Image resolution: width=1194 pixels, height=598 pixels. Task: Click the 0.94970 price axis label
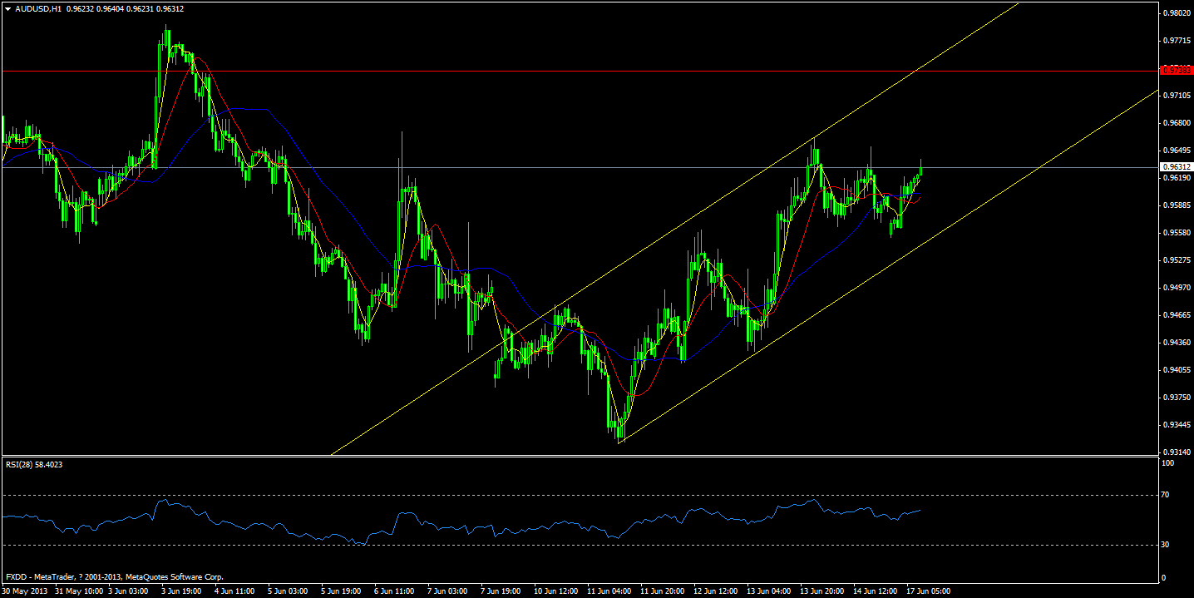tap(1176, 288)
